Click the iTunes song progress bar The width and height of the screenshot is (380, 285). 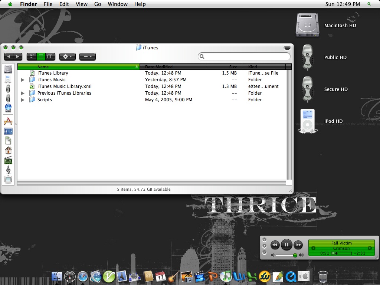pos(341,253)
